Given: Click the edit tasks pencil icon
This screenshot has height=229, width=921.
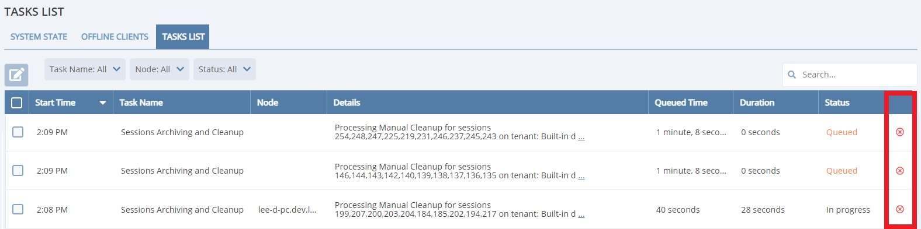Looking at the screenshot, I should coord(16,75).
